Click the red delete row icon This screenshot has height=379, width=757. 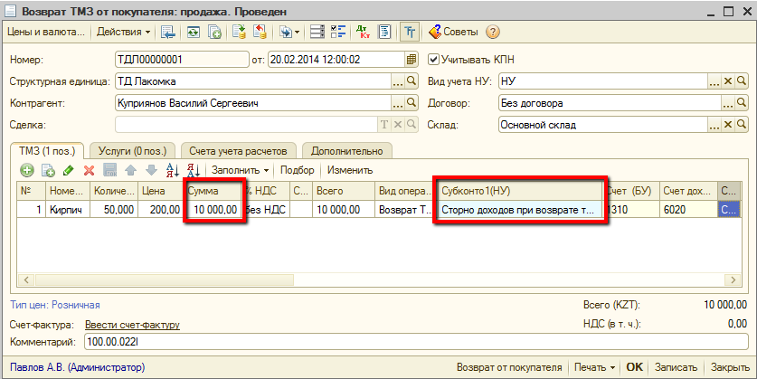pyautogui.click(x=89, y=170)
